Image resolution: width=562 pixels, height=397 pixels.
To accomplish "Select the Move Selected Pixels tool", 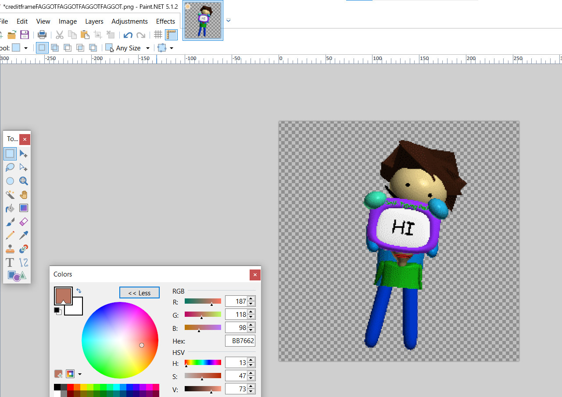I will (x=24, y=154).
